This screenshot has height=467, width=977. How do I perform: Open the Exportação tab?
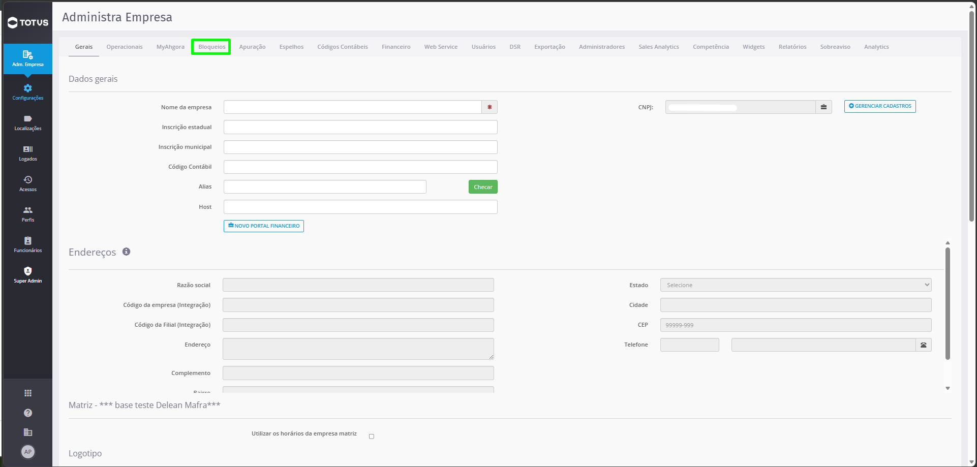[549, 47]
